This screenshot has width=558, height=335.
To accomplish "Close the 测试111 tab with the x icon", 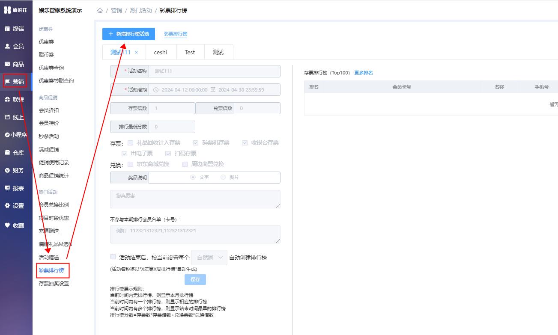I will pos(137,52).
